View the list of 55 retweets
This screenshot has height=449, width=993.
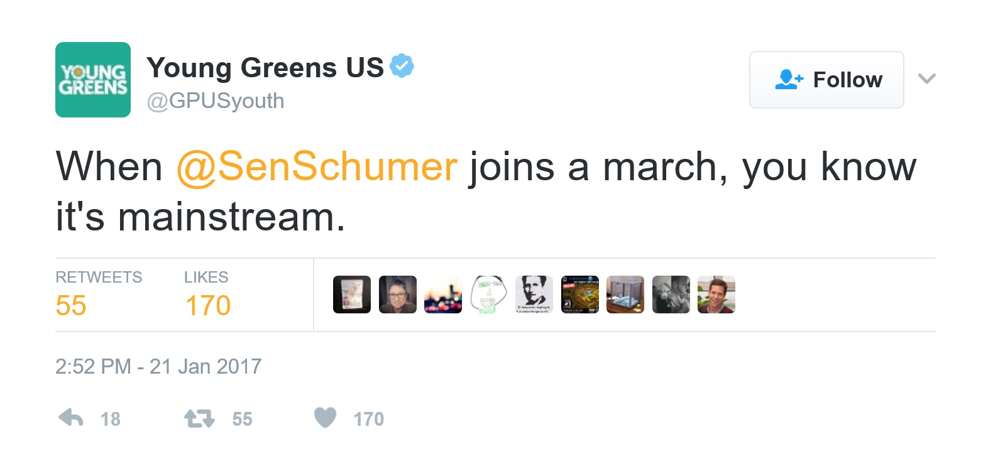coord(71,306)
